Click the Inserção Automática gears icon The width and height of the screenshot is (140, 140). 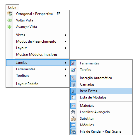tap(73, 78)
